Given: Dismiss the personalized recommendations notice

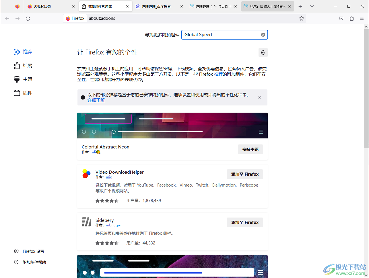Looking at the screenshot, I should point(260,97).
